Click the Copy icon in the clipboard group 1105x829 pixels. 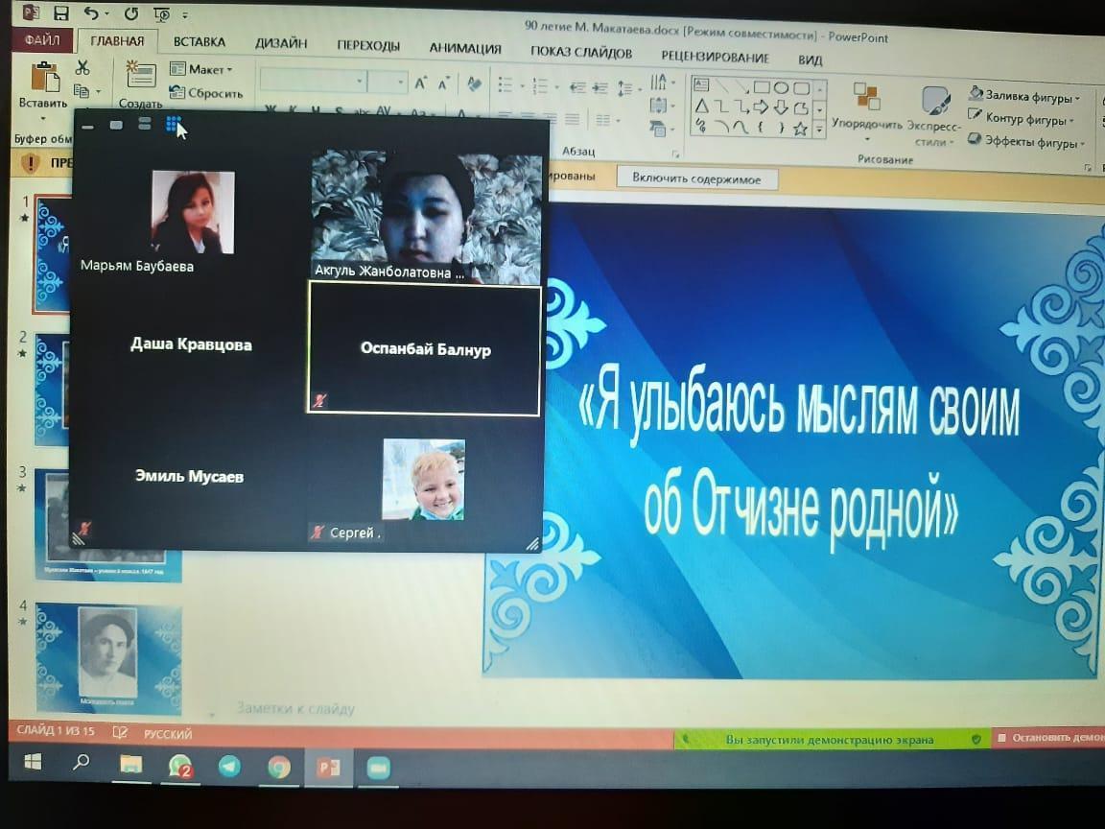(x=82, y=91)
